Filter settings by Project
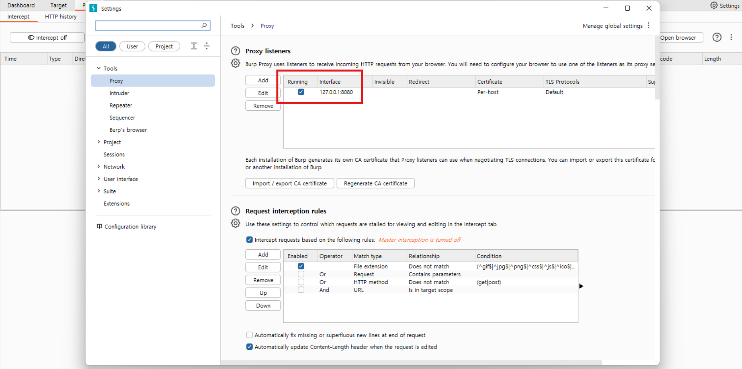The width and height of the screenshot is (742, 369). tap(164, 46)
